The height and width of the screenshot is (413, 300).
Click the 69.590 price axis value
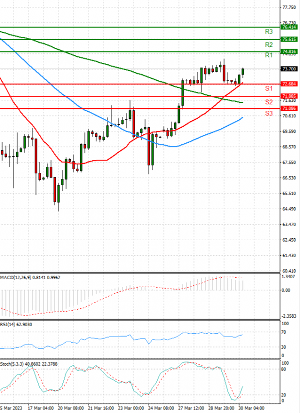click(x=289, y=131)
